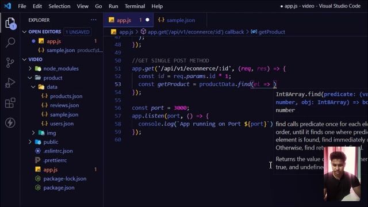Collapse the VIDEO workspace section
Viewport: 368px width, 207px height.
[x=24, y=59]
